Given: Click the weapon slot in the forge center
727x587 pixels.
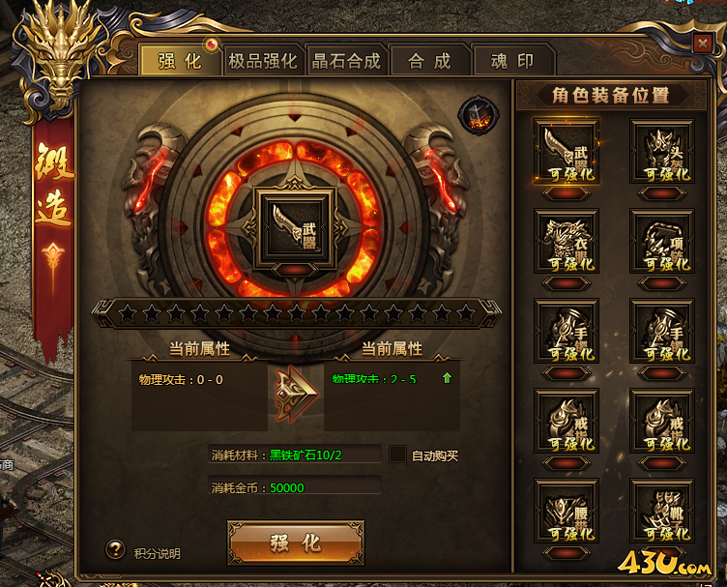Looking at the screenshot, I should [x=295, y=228].
